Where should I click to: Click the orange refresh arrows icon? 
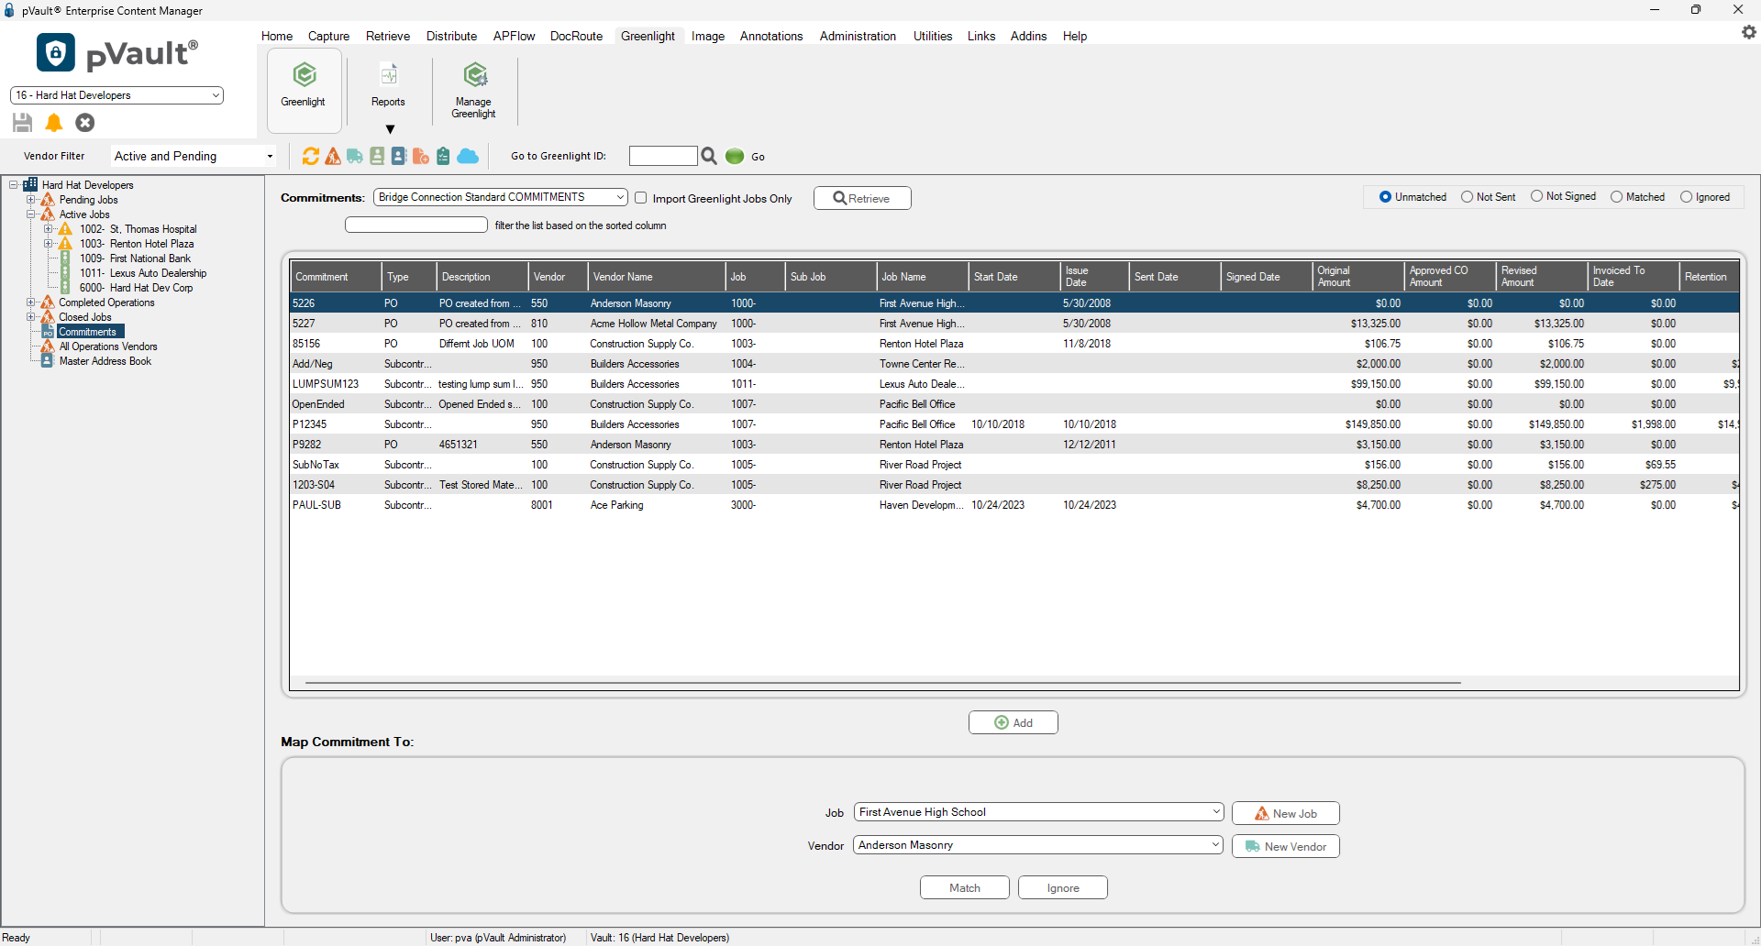(311, 157)
